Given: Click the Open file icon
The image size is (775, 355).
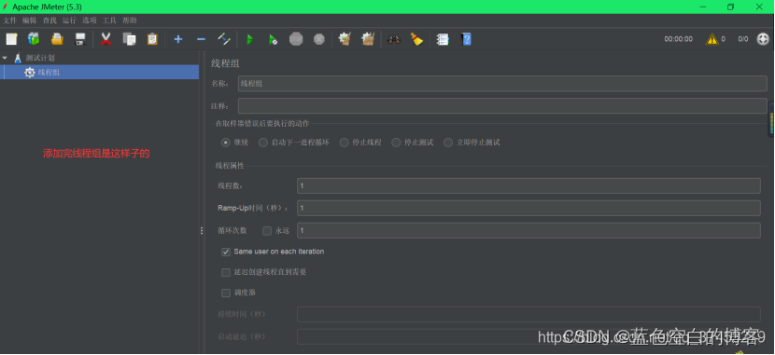Looking at the screenshot, I should [57, 39].
